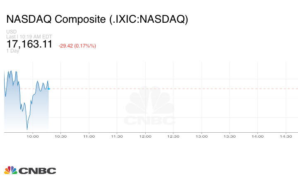This screenshot has width=298, height=186.
Task: Click the 13:00 time axis label
Action: coord(202,136)
